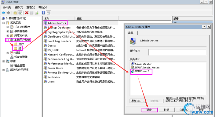Open the Help (帮助) menu

[43, 8]
